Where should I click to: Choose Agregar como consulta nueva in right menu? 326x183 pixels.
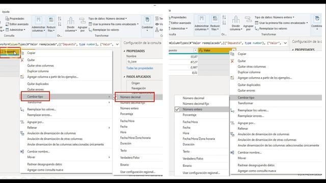pyautogui.click(x=257, y=171)
